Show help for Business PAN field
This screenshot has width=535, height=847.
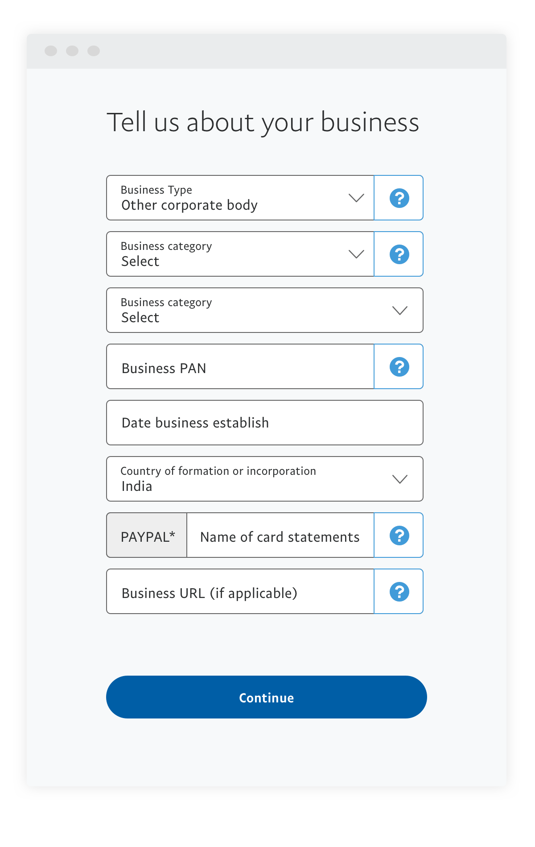point(399,367)
